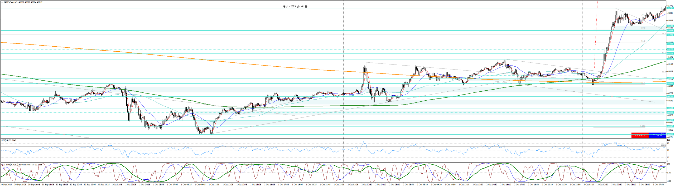Image resolution: width=675 pixels, height=187 pixels.
Task: Click the 45339 horizontal line price tag
Action: [670, 44]
